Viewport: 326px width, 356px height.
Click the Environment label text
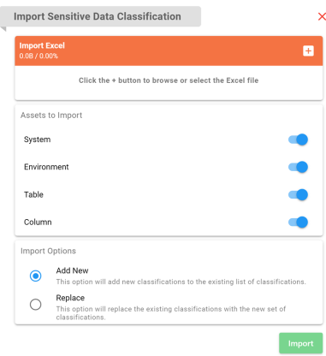click(x=46, y=167)
